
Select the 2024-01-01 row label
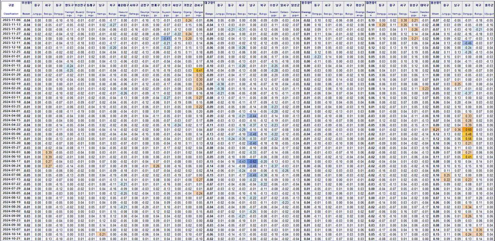click(10, 56)
